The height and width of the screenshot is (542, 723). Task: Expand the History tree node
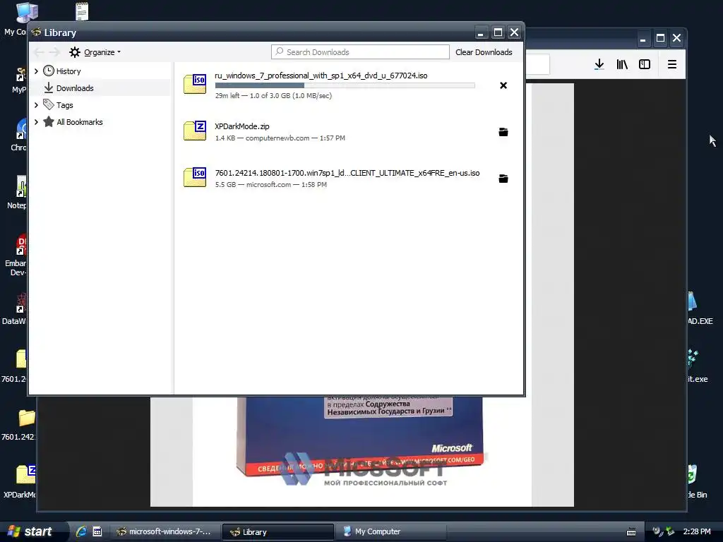[36, 71]
